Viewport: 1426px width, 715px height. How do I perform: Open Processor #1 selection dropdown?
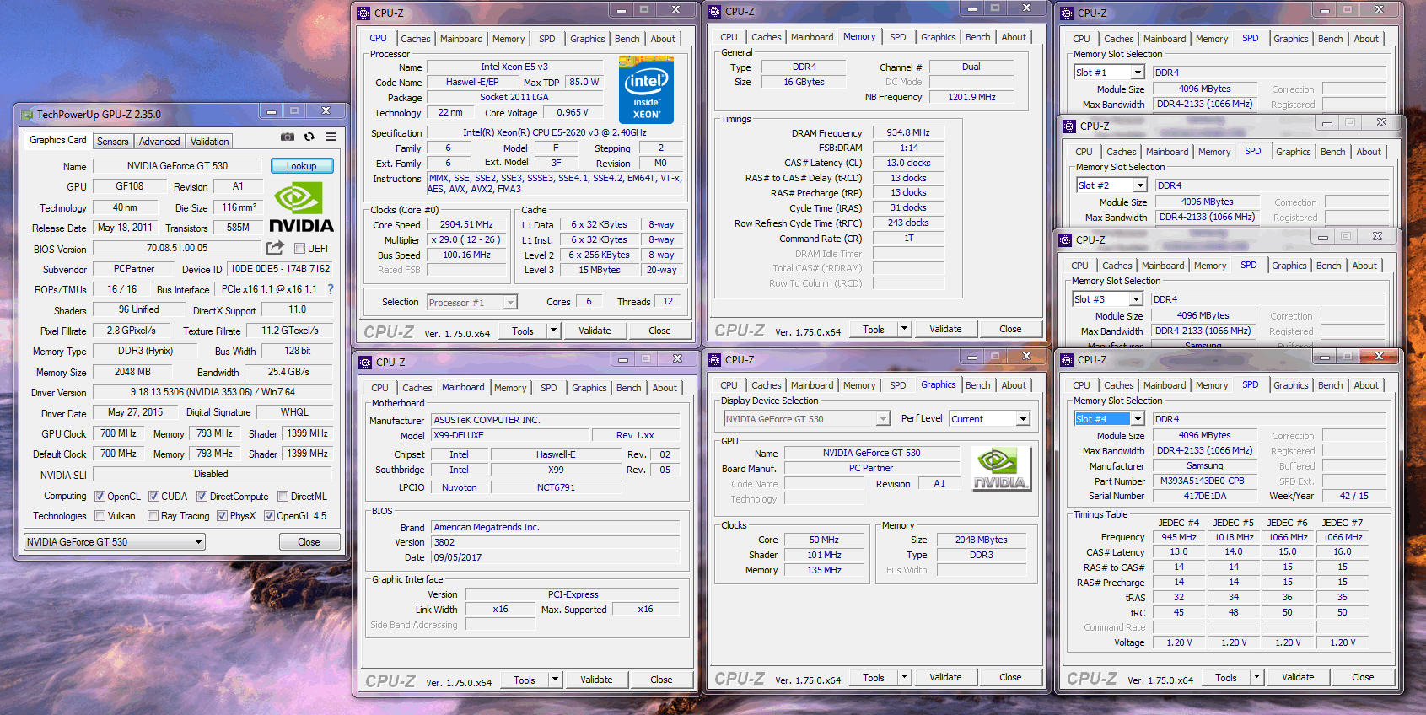coord(472,303)
